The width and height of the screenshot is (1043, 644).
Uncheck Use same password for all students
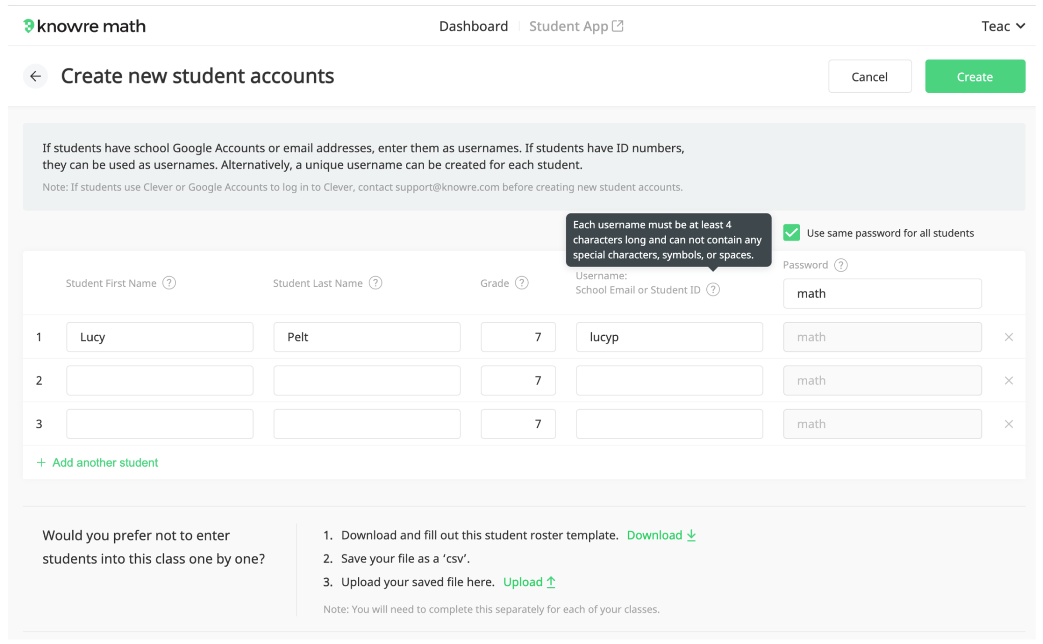click(791, 233)
